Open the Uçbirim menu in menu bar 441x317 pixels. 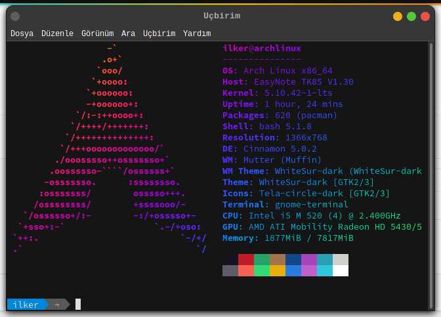(159, 33)
